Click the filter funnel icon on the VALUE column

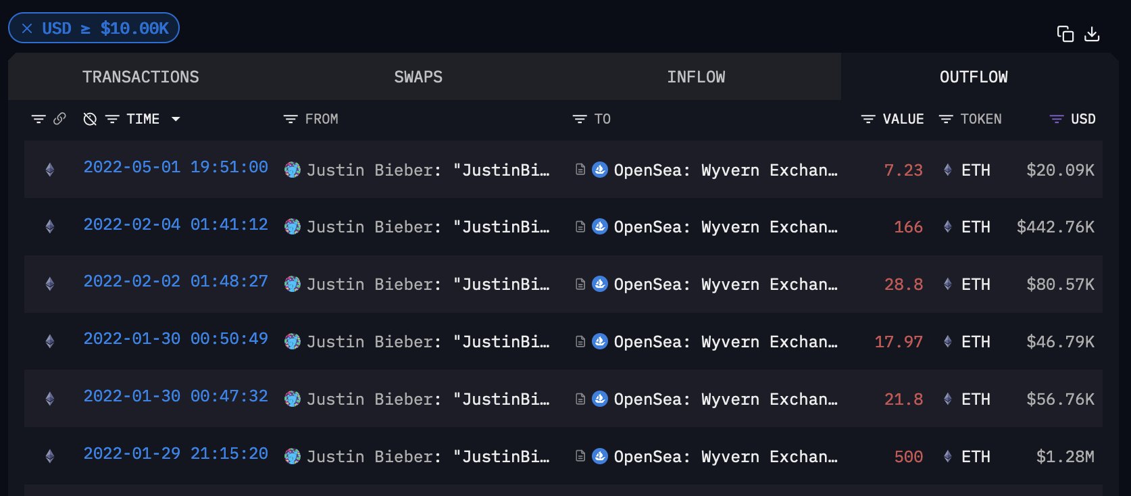[868, 118]
